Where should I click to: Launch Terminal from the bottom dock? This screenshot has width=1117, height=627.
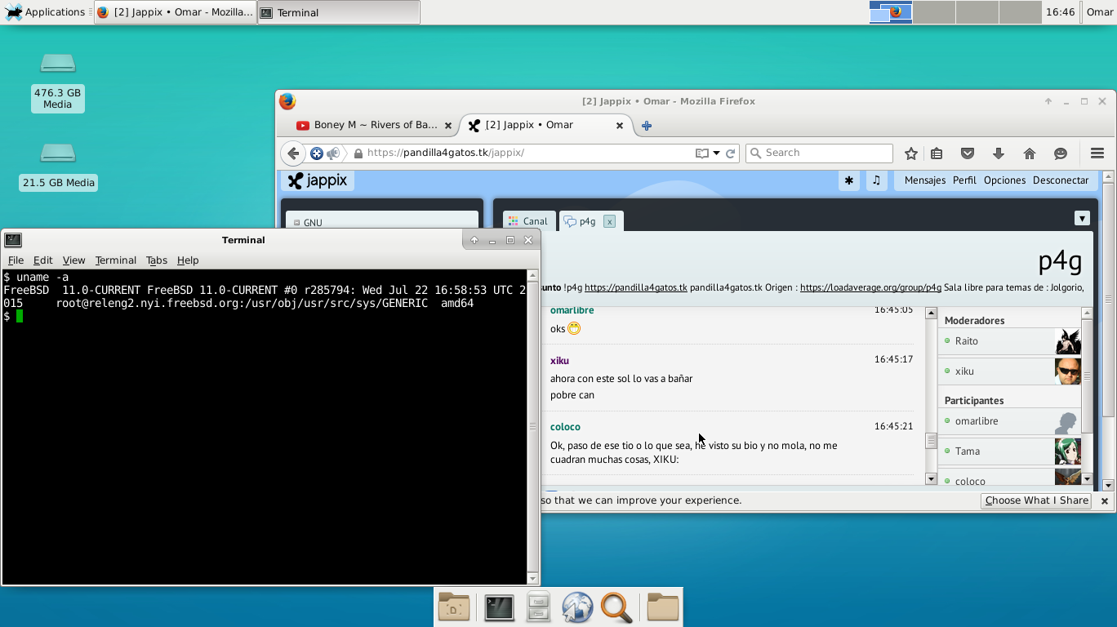coord(499,607)
